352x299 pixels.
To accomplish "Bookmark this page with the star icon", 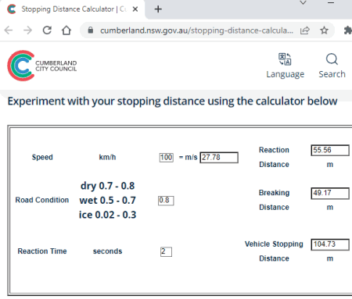I will click(324, 30).
